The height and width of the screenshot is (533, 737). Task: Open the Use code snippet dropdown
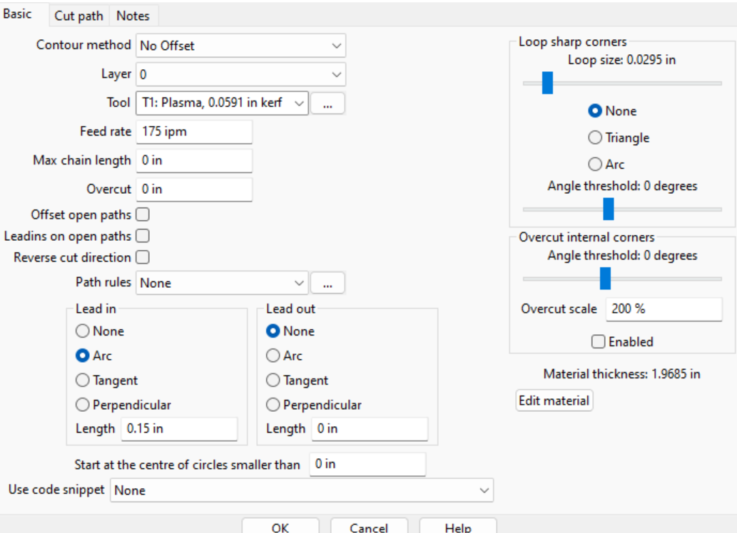pos(302,490)
